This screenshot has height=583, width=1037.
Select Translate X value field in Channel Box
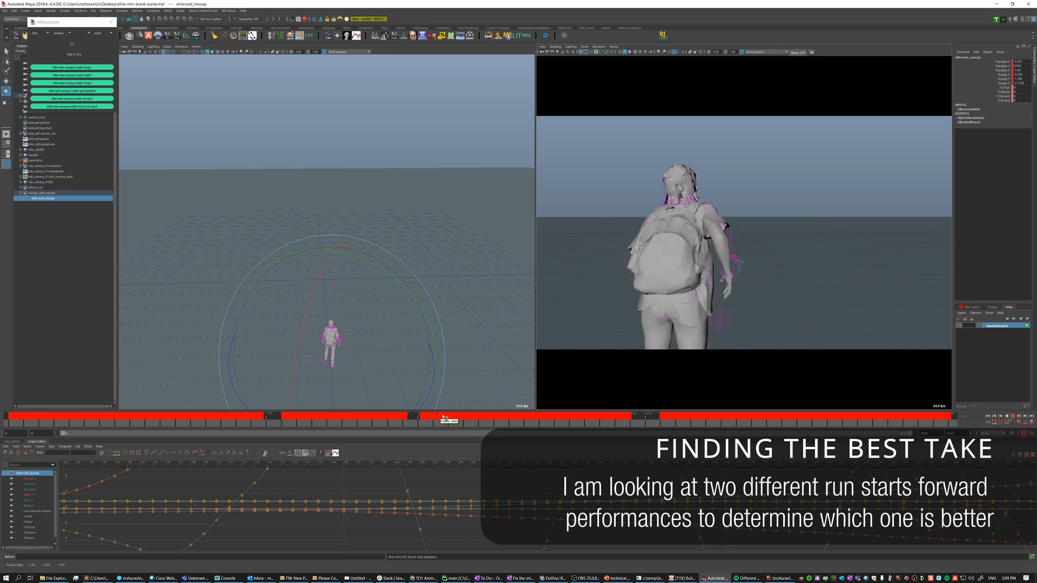[1021, 62]
